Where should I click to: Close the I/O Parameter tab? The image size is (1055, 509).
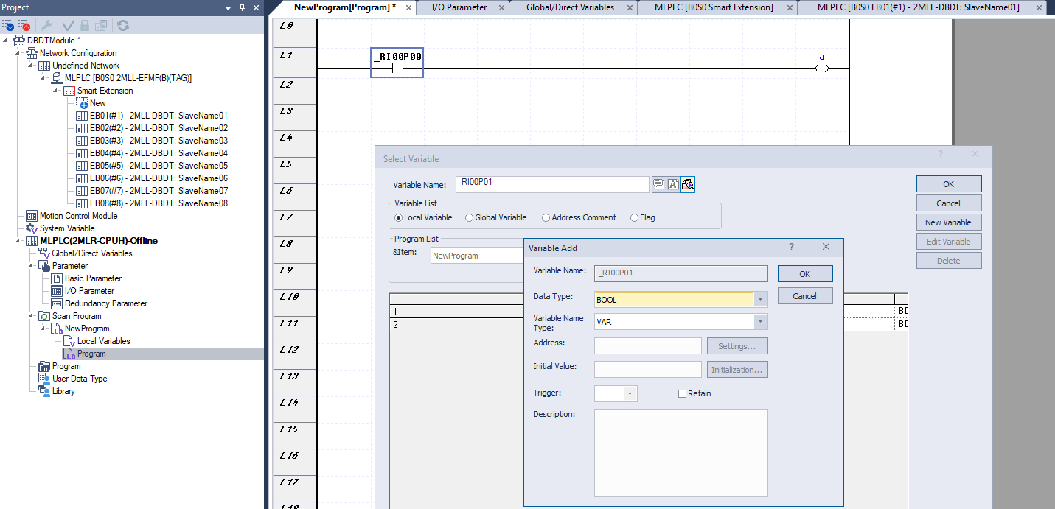click(502, 8)
